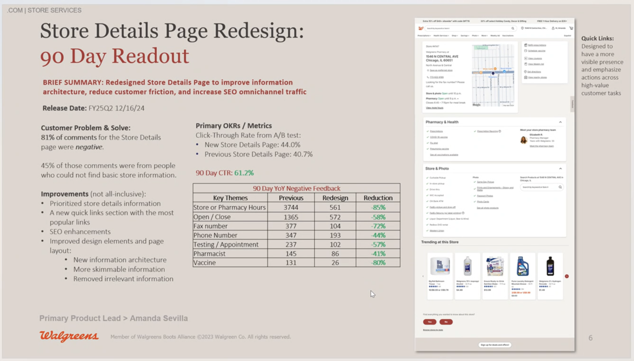Click the Purex Laundry Detergent product thumbnail
The width and height of the screenshot is (634, 361).
coord(522,266)
